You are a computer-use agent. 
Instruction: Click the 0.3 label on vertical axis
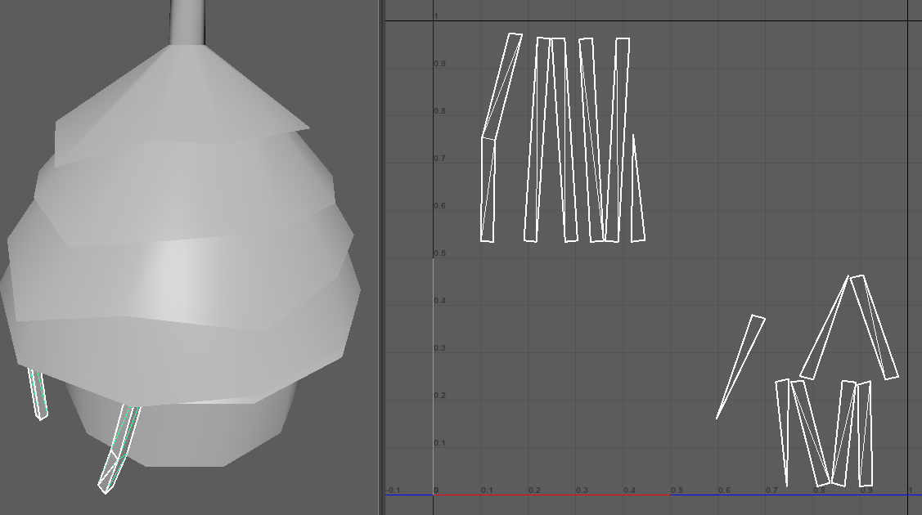[439, 348]
